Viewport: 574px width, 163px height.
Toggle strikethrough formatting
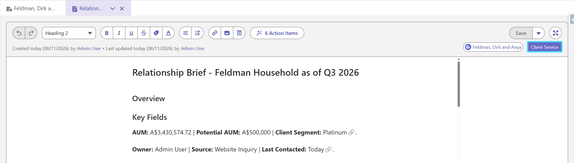[x=144, y=33]
